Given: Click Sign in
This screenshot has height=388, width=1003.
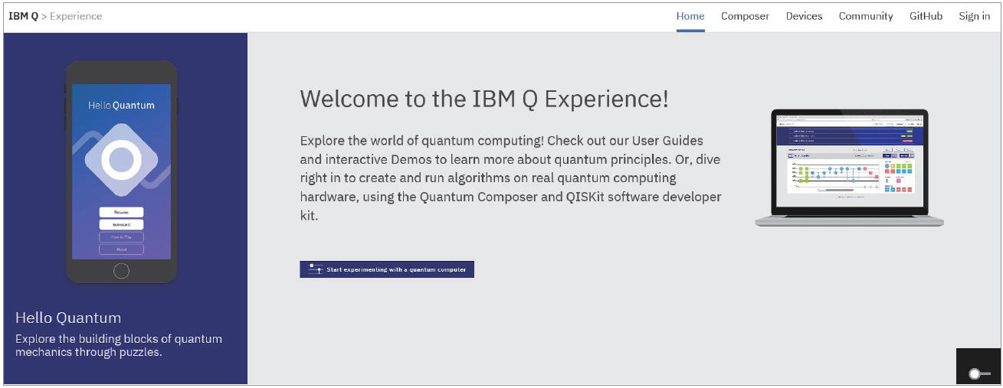Looking at the screenshot, I should [974, 16].
